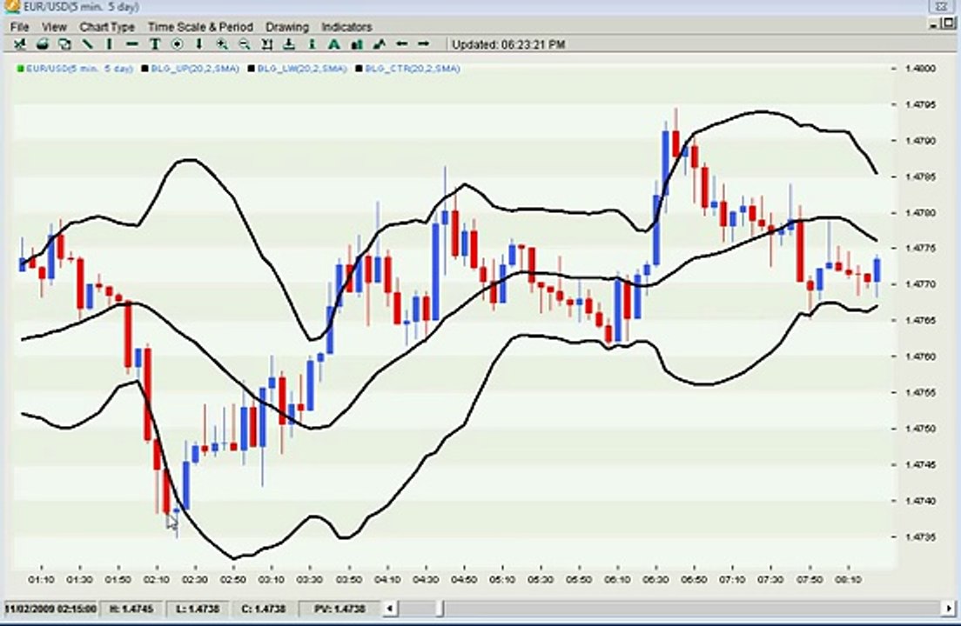Click the chart scrollbar left arrow
This screenshot has height=626, width=961.
click(390, 609)
